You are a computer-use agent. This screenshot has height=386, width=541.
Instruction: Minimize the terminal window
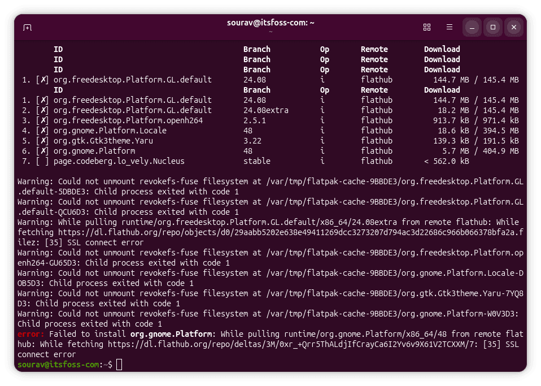pos(472,27)
